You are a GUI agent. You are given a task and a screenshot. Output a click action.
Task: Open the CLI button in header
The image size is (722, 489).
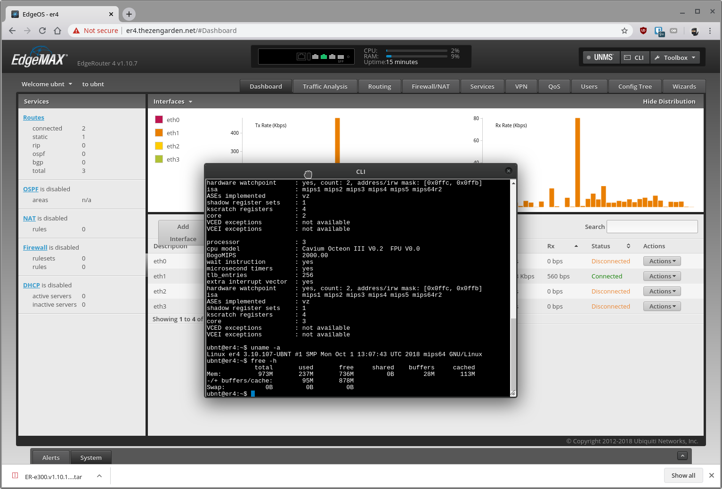click(x=634, y=57)
